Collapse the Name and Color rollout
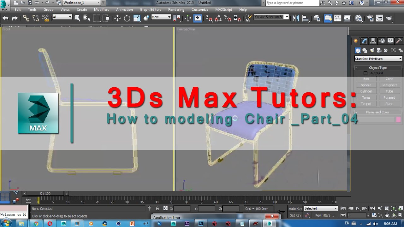 coord(378,112)
